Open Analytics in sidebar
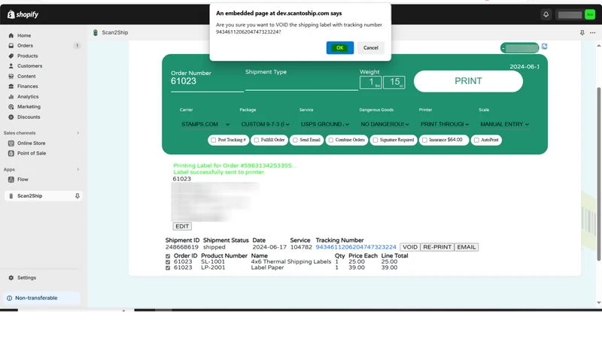 (x=28, y=97)
